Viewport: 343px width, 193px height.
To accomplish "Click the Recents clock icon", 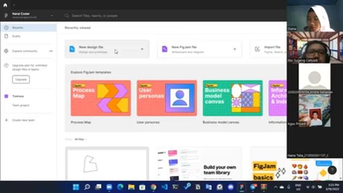I will click(x=6, y=28).
